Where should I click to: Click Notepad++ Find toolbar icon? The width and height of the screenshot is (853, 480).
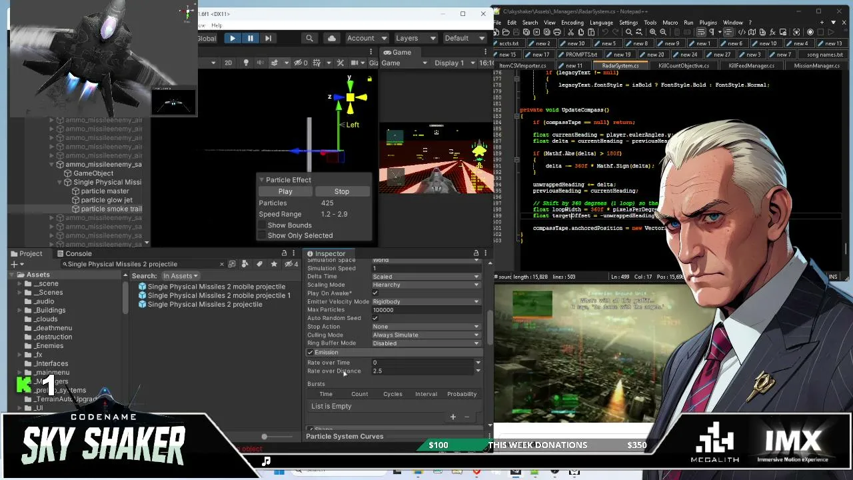pos(628,32)
